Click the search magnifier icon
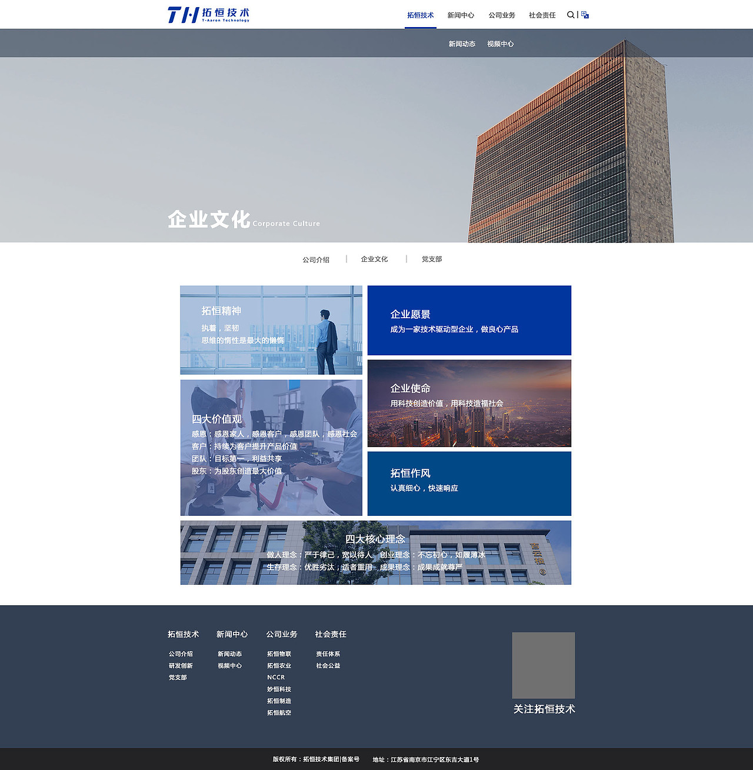Viewport: 753px width, 770px height. tap(571, 15)
